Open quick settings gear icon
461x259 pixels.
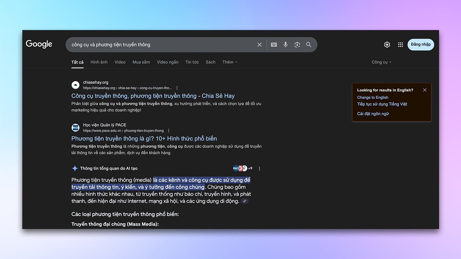coord(387,45)
